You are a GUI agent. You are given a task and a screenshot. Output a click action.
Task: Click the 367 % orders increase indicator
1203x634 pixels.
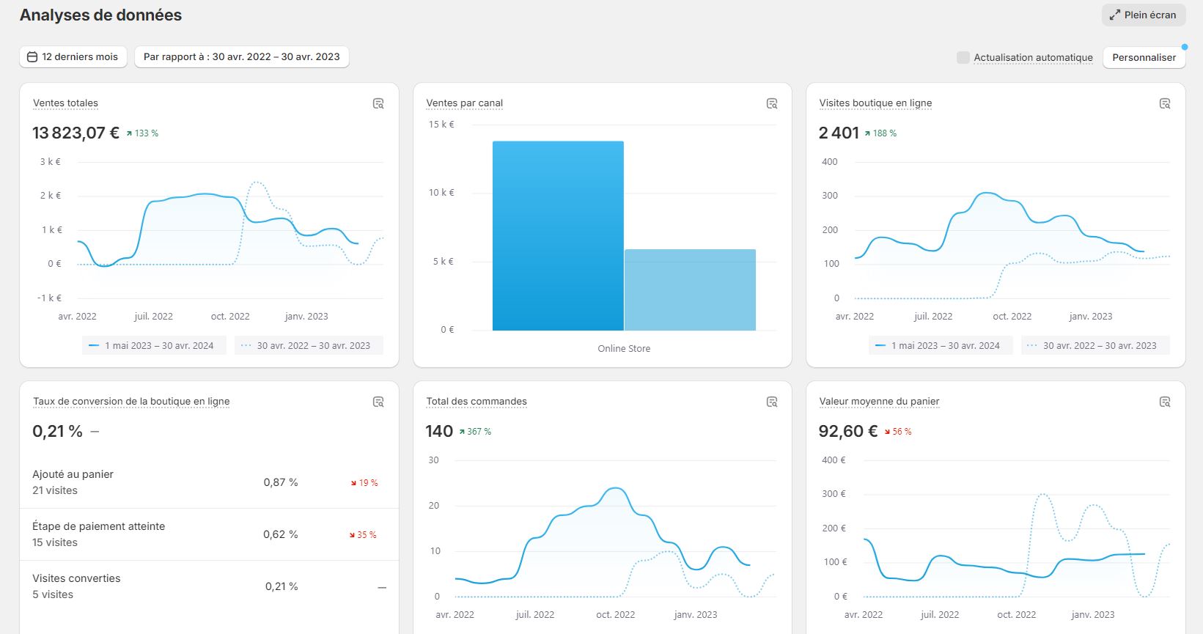click(475, 432)
